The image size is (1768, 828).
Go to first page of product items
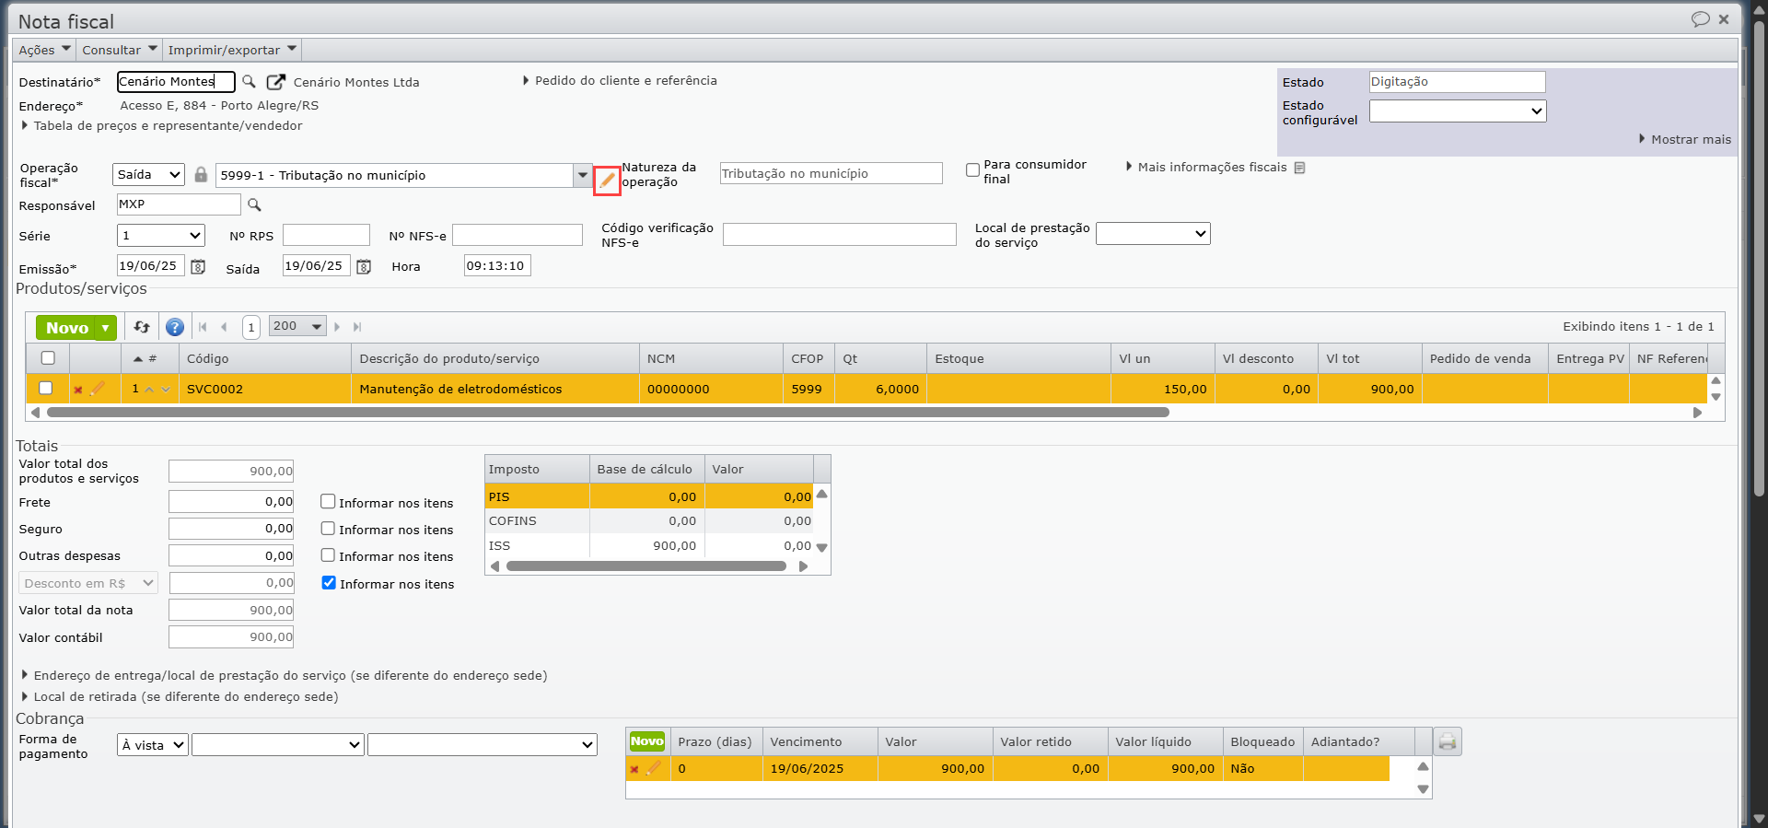(203, 327)
